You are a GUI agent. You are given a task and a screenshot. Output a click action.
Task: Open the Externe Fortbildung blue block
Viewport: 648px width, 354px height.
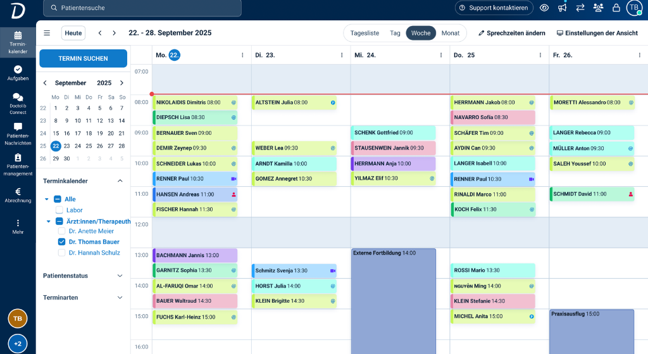coord(394,298)
